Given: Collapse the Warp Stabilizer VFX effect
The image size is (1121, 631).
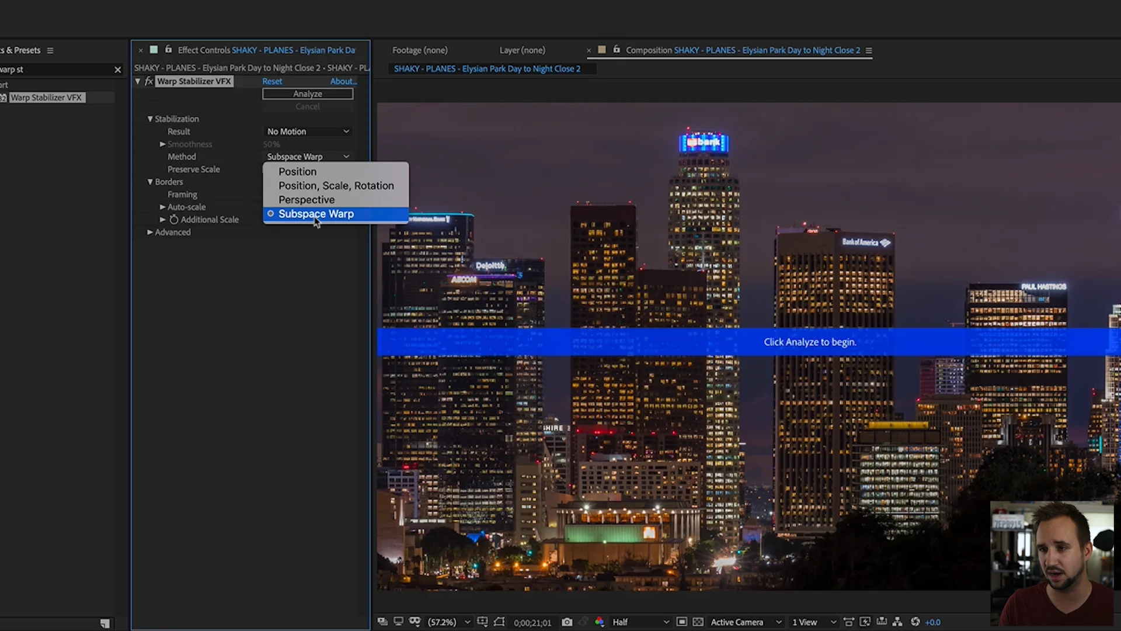Looking at the screenshot, I should click(138, 81).
